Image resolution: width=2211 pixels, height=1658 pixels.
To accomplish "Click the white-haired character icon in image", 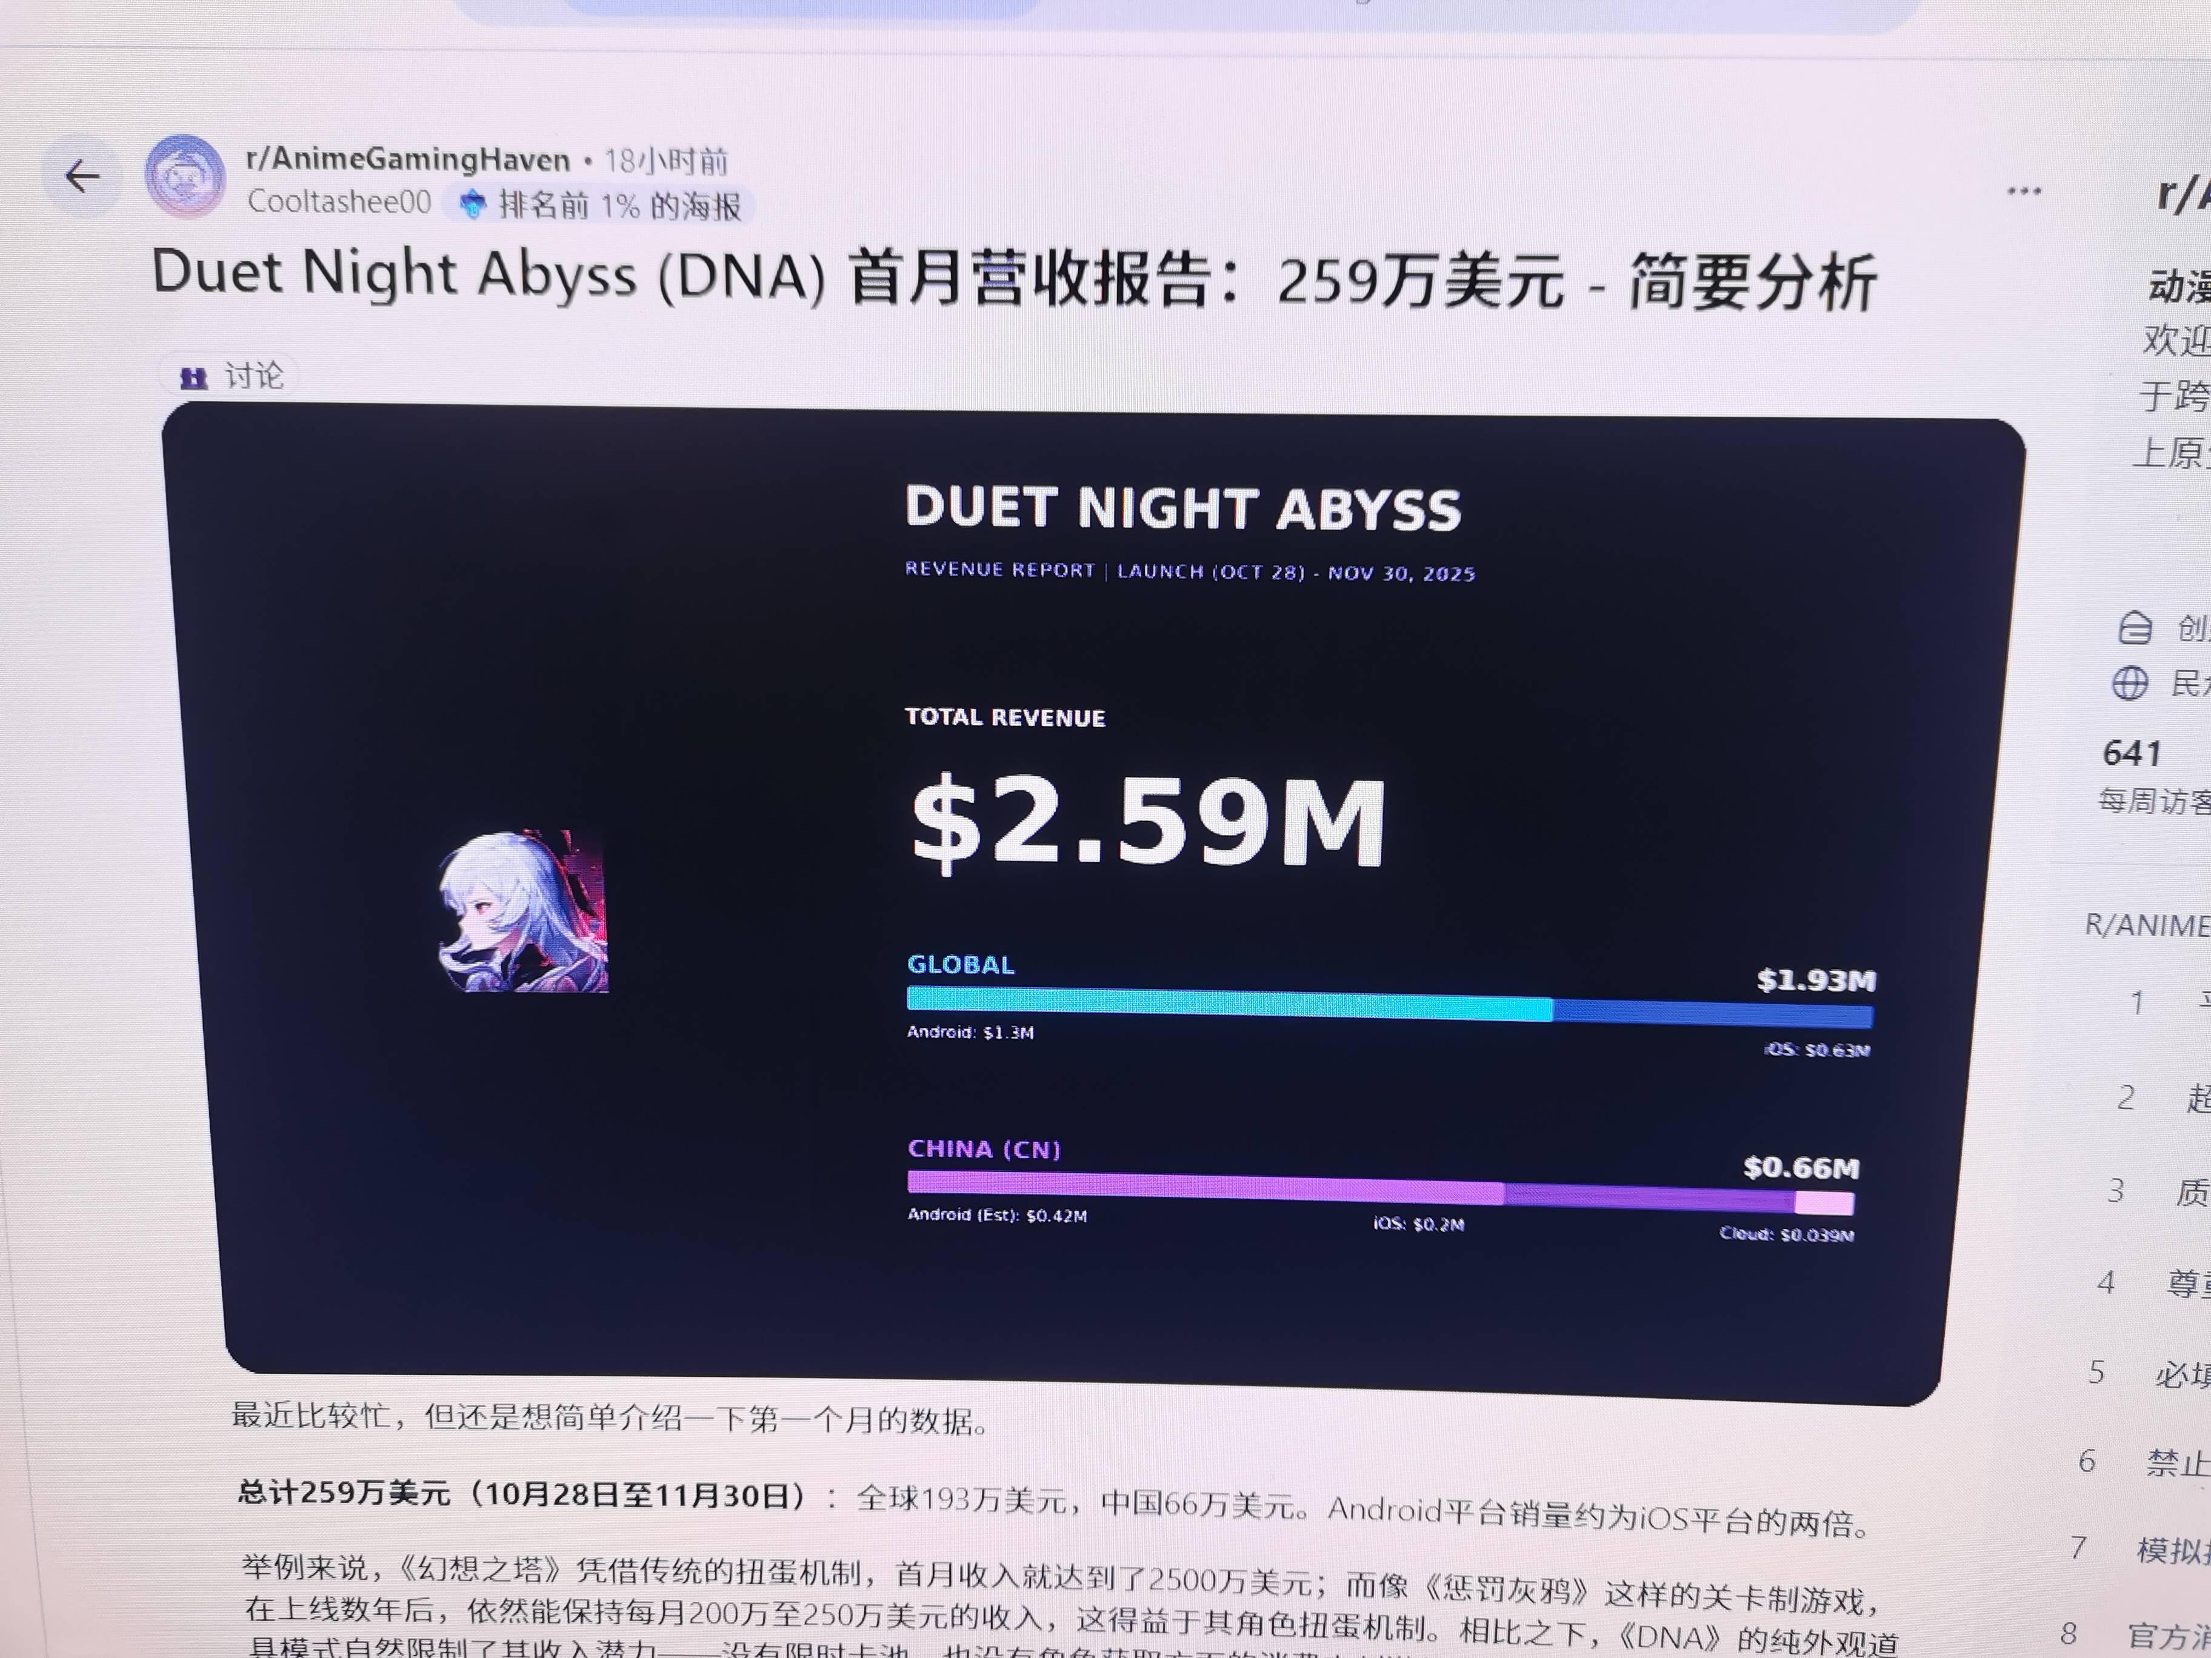I will (x=524, y=911).
